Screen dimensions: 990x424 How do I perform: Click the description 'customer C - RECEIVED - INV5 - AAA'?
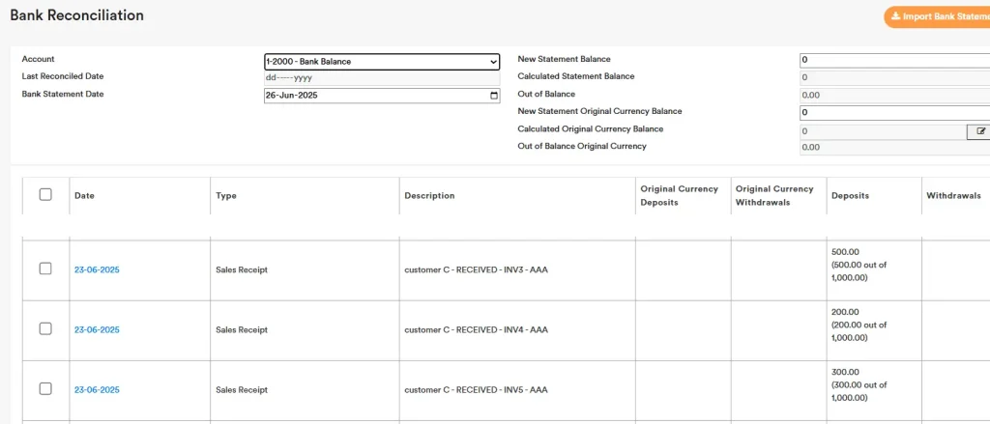476,390
